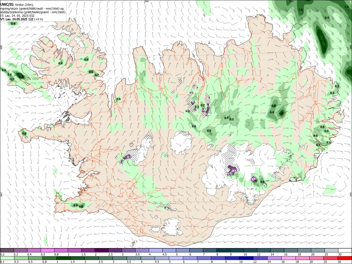Click the '0.9' value on Snæfellsnes peninsula tip
The image size is (352, 264).
(24, 134)
